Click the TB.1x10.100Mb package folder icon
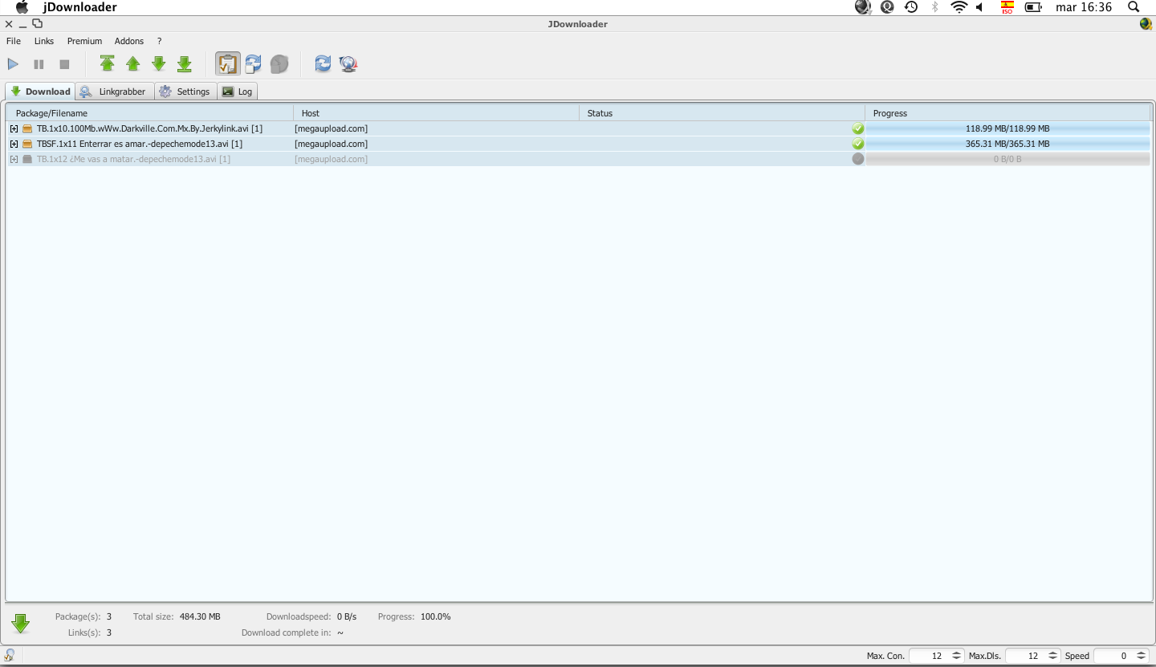Screen dimensions: 1156x667 point(27,128)
